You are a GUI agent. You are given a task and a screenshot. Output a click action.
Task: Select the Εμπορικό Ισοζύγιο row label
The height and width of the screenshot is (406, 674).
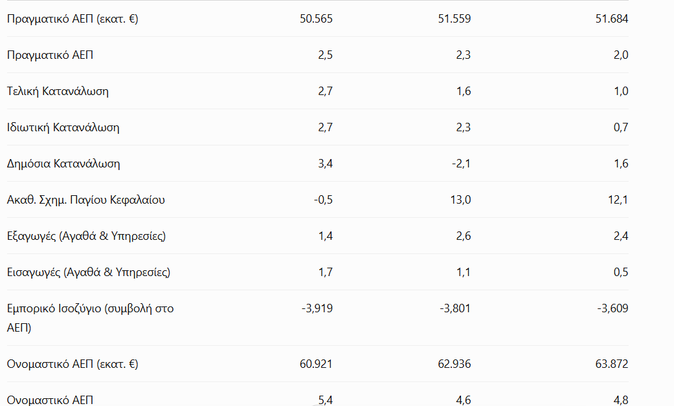coord(90,318)
